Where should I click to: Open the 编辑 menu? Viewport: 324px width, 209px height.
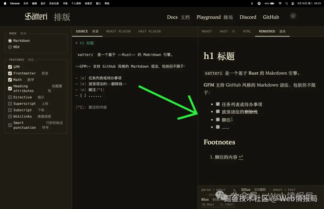coord(34,3)
